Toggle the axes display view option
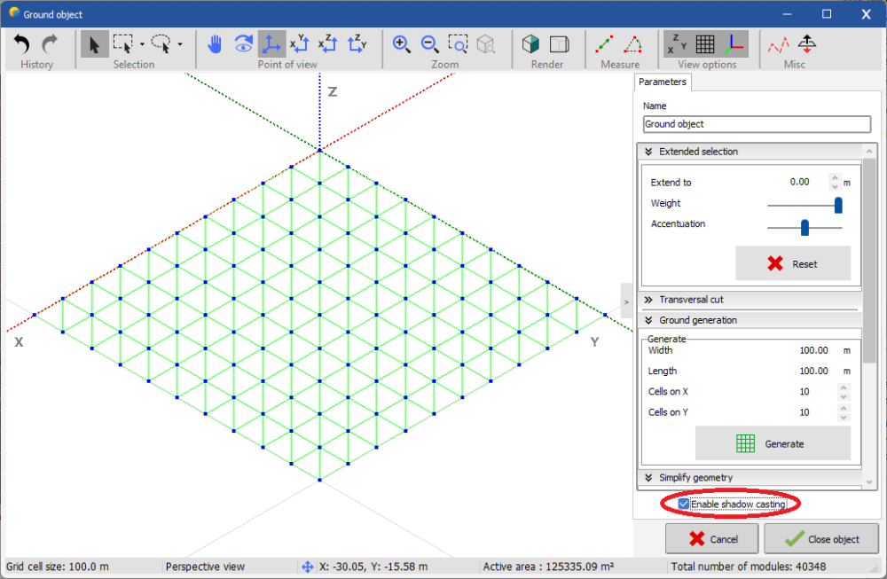887x579 pixels. (x=734, y=43)
